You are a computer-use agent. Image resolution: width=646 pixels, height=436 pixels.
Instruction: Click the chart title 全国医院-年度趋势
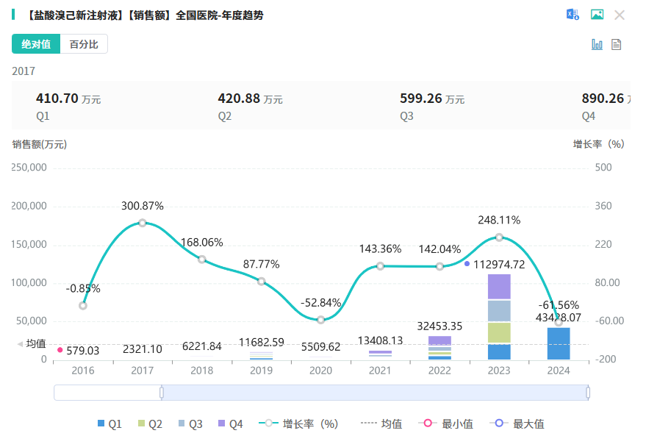(x=220, y=15)
